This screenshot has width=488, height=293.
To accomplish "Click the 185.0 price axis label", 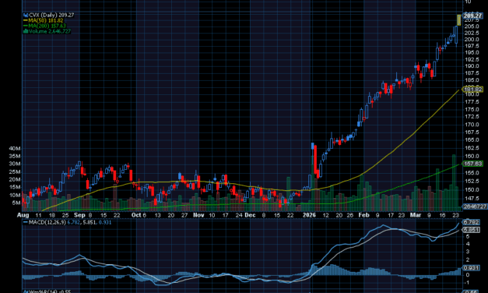I will point(472,80).
